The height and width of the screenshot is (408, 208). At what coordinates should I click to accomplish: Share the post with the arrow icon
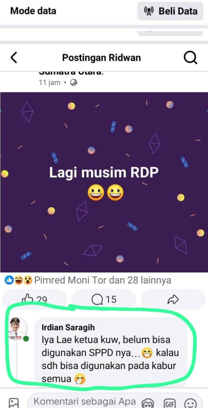coord(173,300)
